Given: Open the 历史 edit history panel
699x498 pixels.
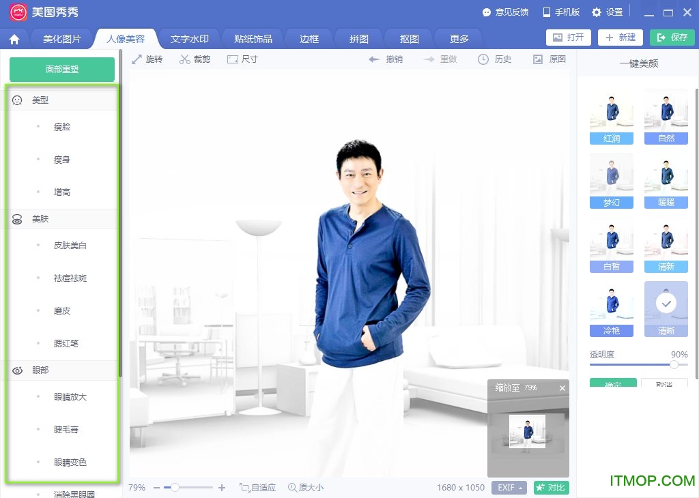Looking at the screenshot, I should click(x=494, y=59).
